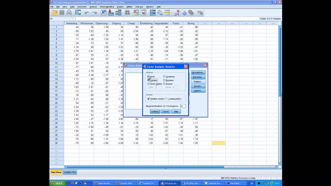Viewport: 331px width, 186px height.
Task: Click the Value labels icon
Action: [177, 12]
